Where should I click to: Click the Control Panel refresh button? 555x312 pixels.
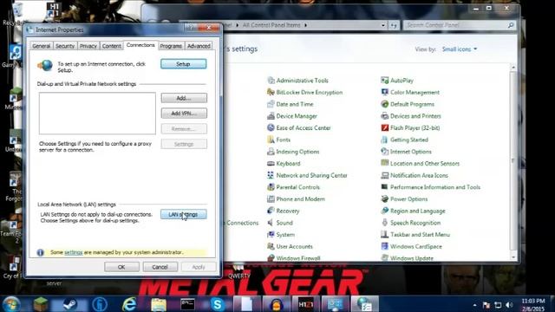point(394,25)
